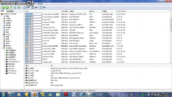Switch to the Menu (選單) tab

(x=3, y=11)
